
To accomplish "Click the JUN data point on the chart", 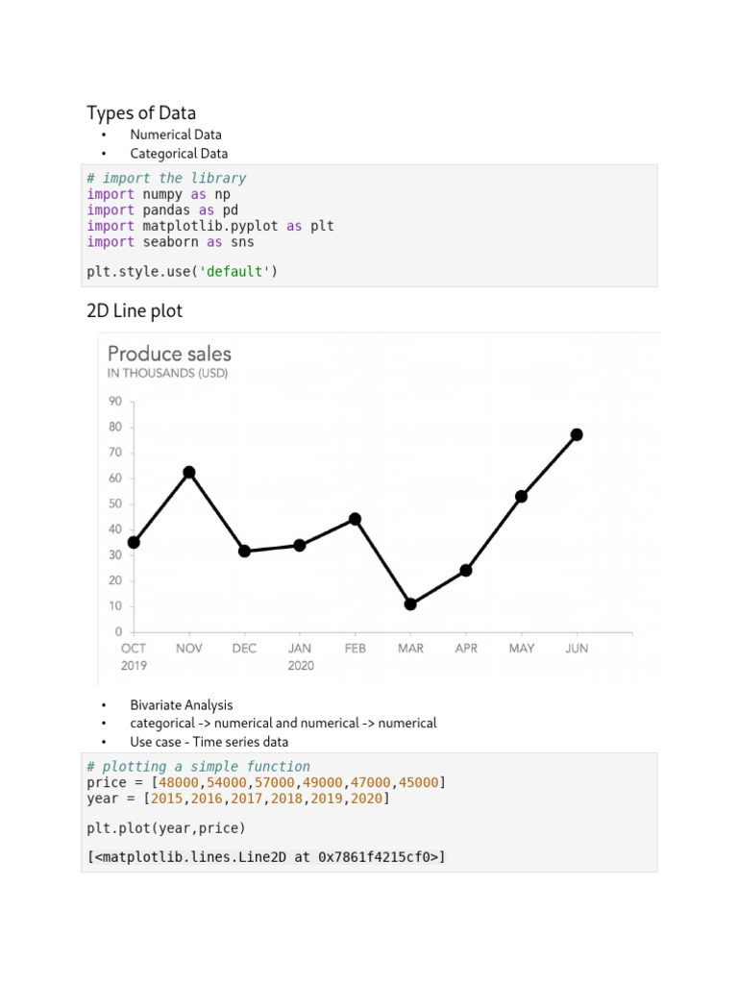I will [x=577, y=434].
